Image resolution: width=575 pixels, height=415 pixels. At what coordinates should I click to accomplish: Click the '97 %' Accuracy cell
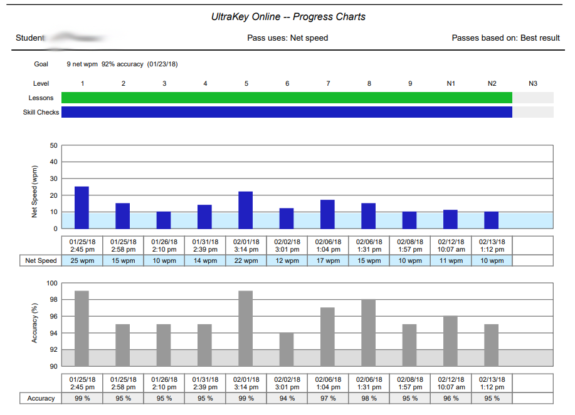(x=328, y=398)
